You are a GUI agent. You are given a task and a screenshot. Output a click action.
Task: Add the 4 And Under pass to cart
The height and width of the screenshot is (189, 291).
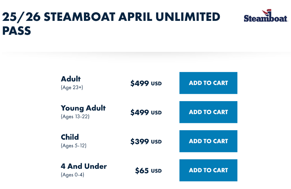(208, 170)
